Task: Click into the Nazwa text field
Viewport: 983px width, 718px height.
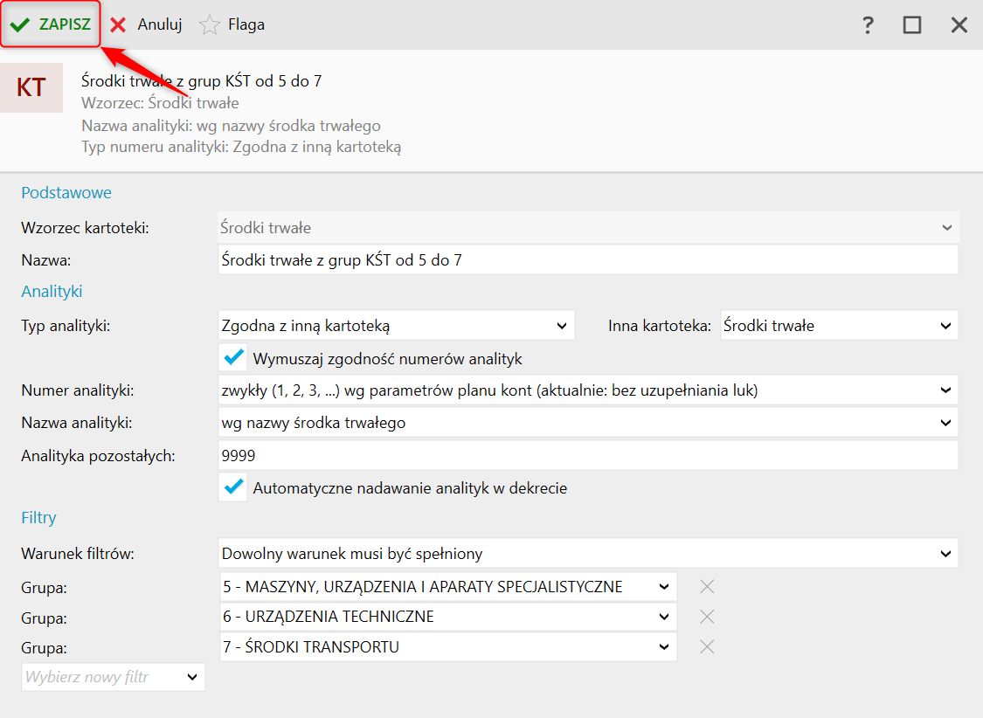Action: point(587,260)
